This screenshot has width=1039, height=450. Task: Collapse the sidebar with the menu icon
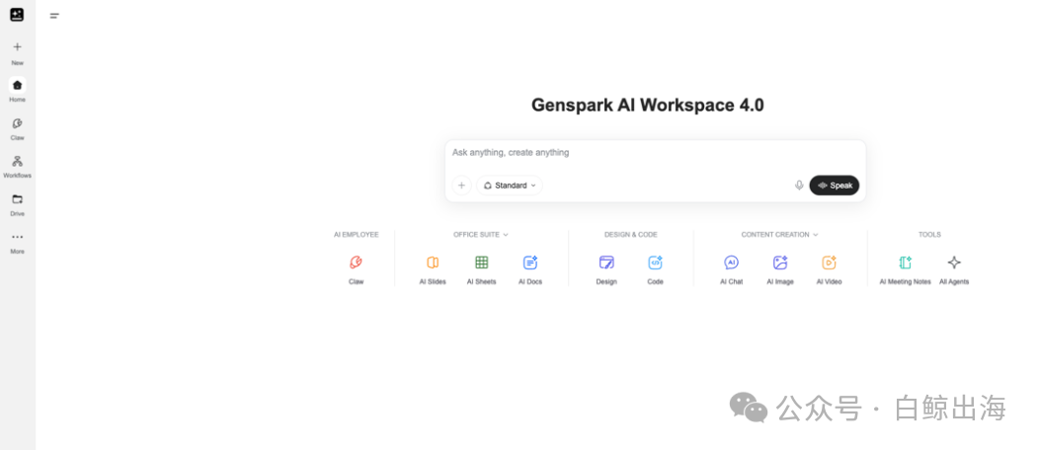(54, 16)
